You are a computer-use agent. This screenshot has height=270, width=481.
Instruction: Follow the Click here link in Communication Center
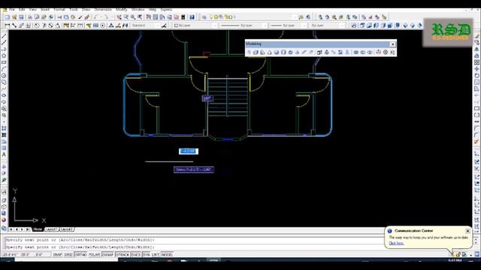coord(396,243)
